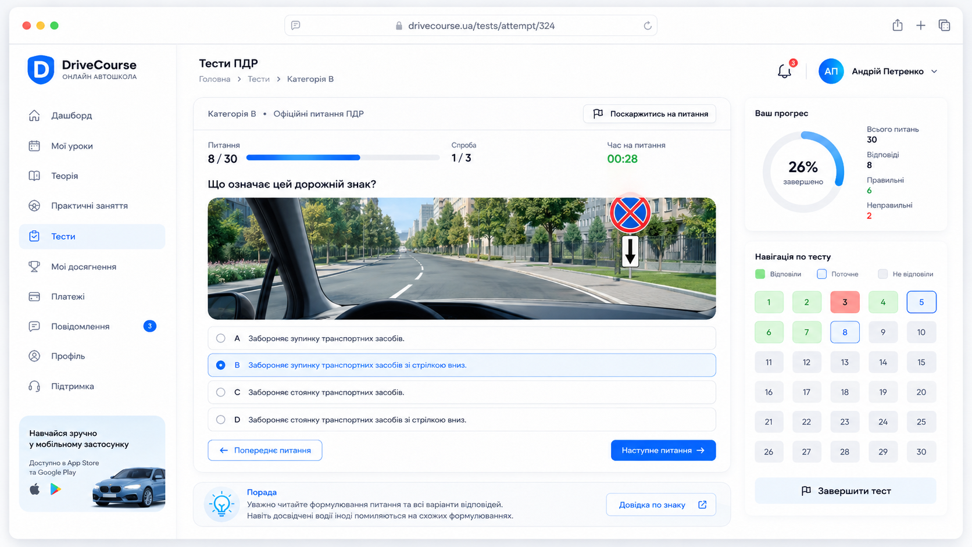The height and width of the screenshot is (547, 972).
Task: Select answer B radio button
Action: coord(220,365)
